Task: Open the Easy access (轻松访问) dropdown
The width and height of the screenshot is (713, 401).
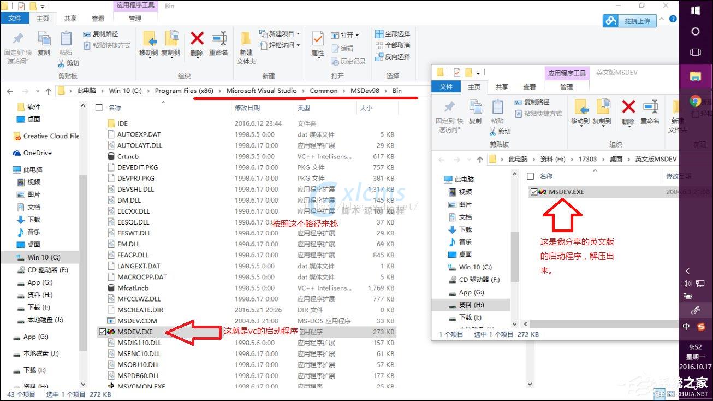Action: (280, 45)
